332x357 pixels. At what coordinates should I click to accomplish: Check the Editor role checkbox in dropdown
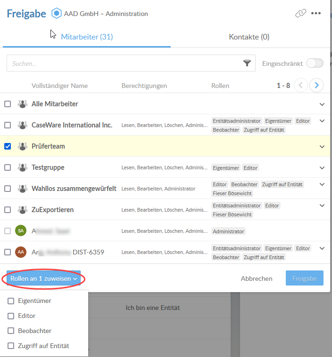11,316
